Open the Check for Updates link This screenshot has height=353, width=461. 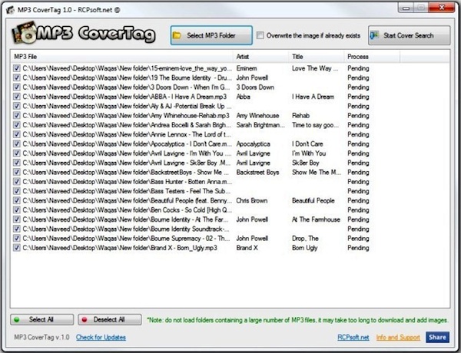(x=101, y=337)
